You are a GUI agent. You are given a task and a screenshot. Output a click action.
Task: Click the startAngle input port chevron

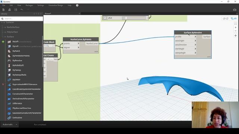click(x=195, y=49)
